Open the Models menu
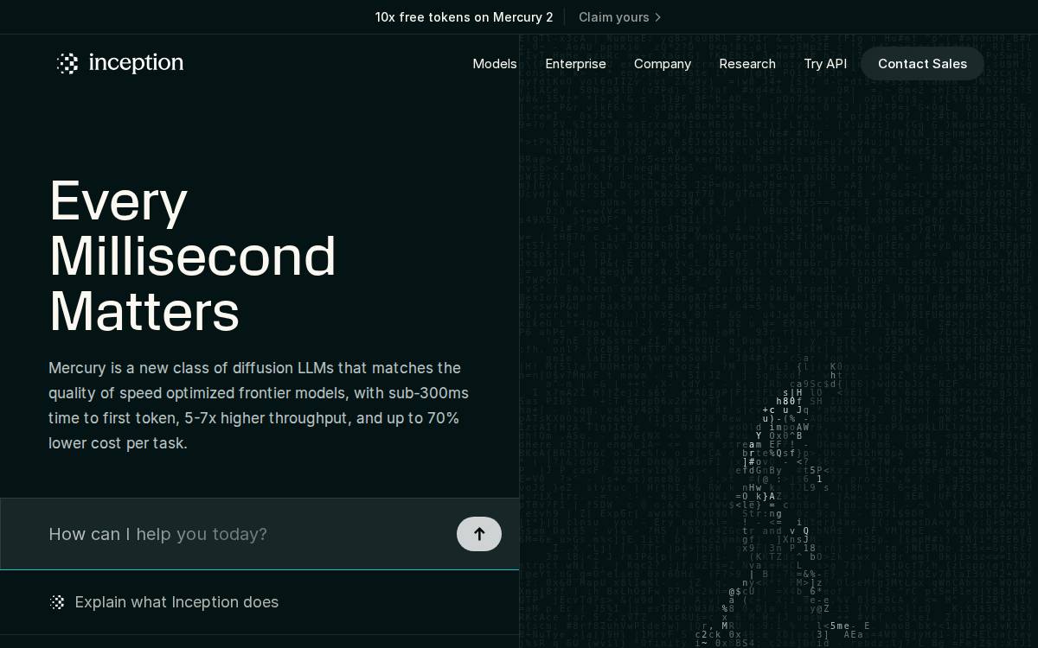1038x648 pixels. click(495, 64)
